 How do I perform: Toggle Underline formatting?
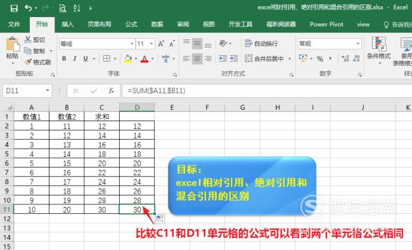86,58
